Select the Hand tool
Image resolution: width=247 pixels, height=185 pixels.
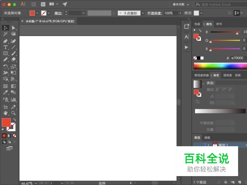pyautogui.click(x=5, y=113)
